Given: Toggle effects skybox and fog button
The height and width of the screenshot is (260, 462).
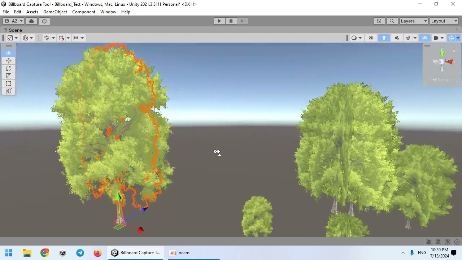Looking at the screenshot, I should [x=408, y=38].
